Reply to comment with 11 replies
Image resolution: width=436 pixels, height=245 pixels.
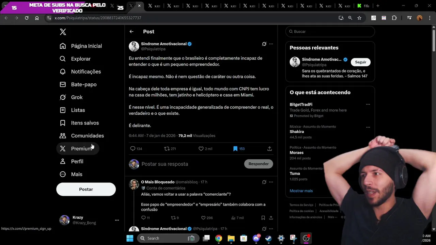(143, 218)
